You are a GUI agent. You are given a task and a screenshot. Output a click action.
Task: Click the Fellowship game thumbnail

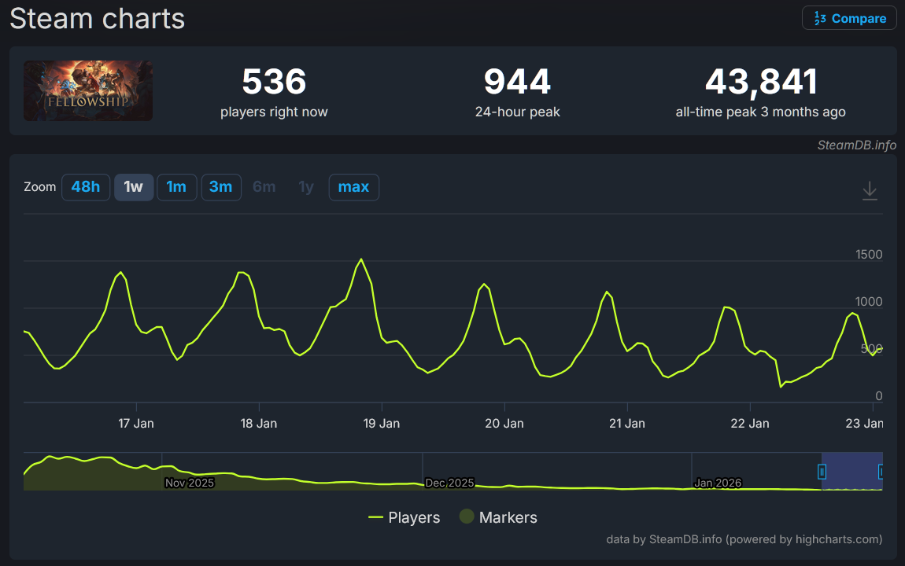pyautogui.click(x=88, y=91)
